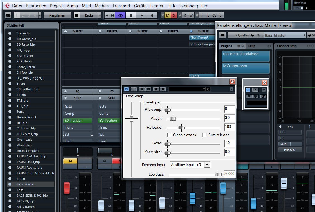Click the Phase 0° button
The height and width of the screenshot is (212, 315).
click(x=290, y=150)
